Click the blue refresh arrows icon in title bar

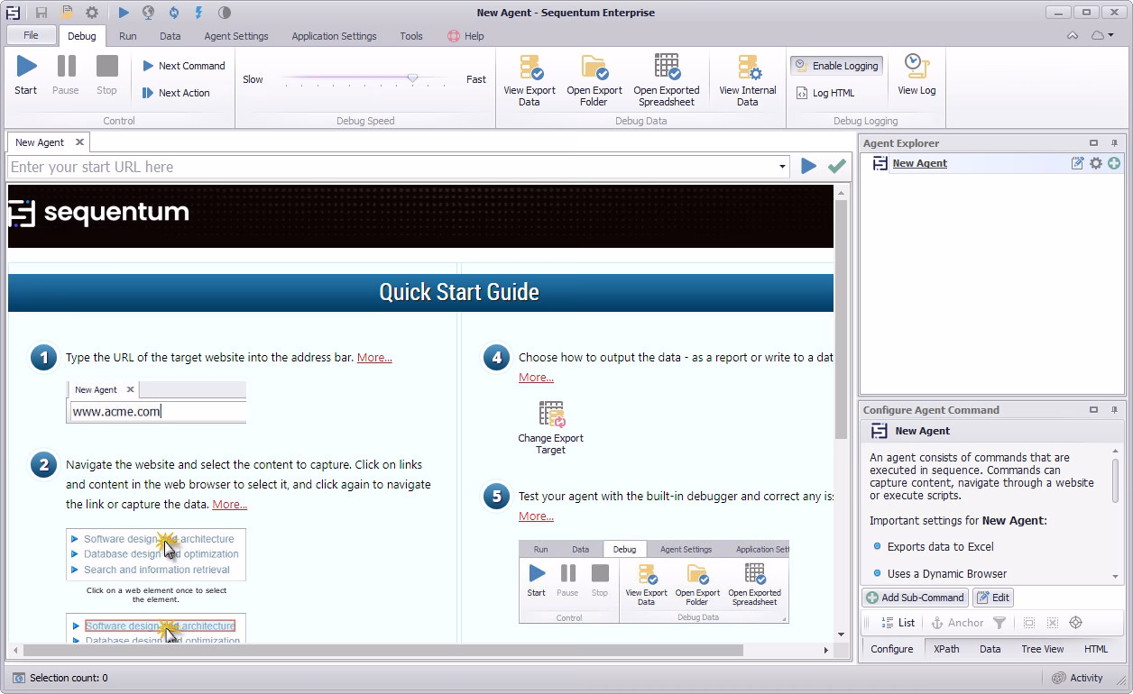point(173,13)
